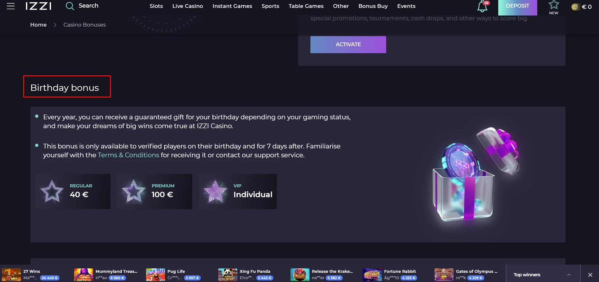Open Gates of Olympus game thumbnail
Image resolution: width=599 pixels, height=282 pixels.
444,275
